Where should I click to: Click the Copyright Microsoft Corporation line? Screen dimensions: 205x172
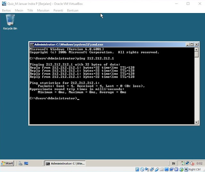(94, 52)
